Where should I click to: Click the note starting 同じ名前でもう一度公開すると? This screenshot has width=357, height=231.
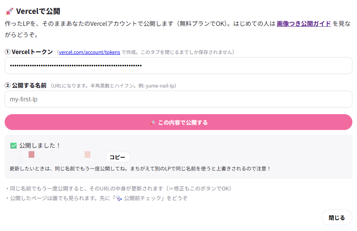tap(118, 189)
